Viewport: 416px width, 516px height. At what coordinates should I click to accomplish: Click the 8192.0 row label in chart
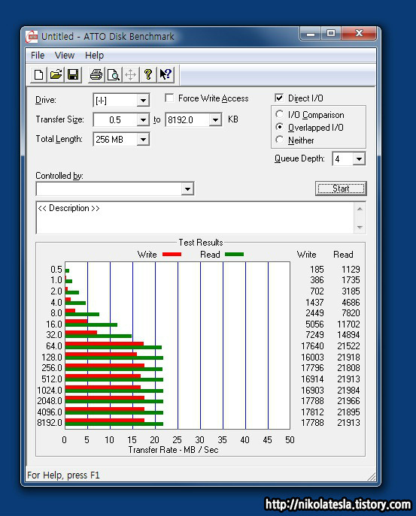50,423
